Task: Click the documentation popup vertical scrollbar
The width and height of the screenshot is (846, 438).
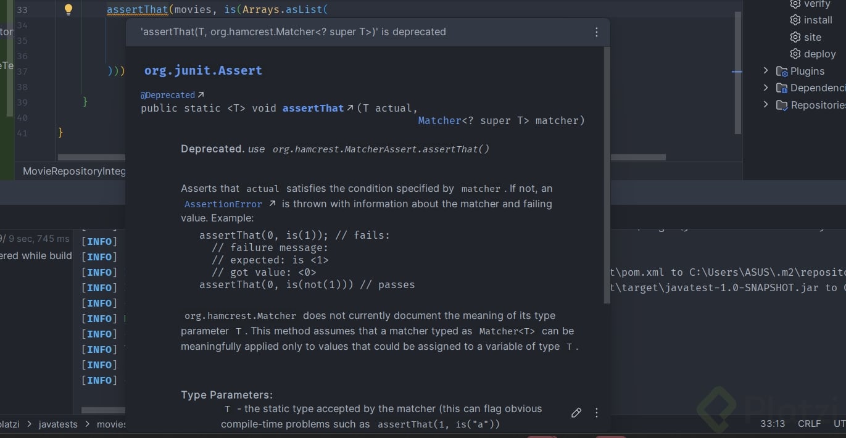Action: 607,175
